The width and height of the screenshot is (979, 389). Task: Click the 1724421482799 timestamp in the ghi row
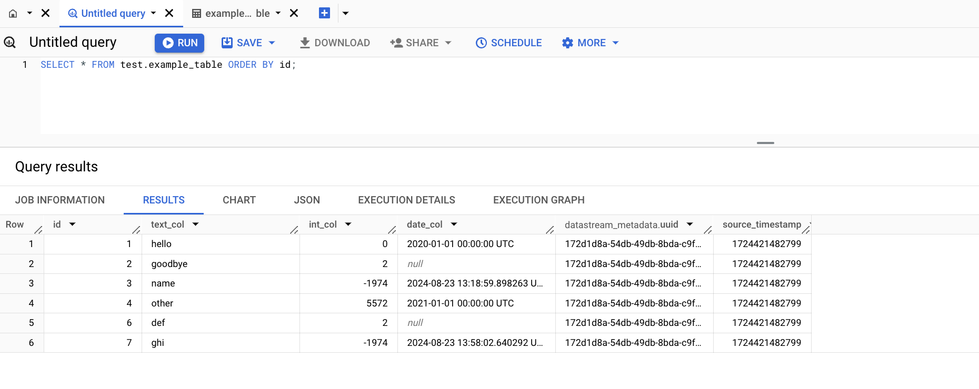pyautogui.click(x=766, y=343)
